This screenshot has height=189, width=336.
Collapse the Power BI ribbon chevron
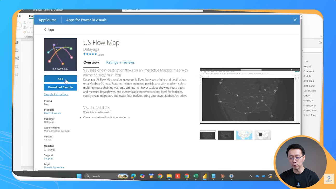[321, 37]
